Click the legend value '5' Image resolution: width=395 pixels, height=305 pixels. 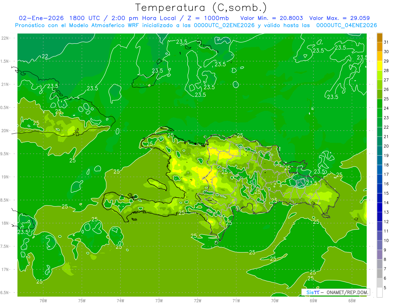point(385,288)
